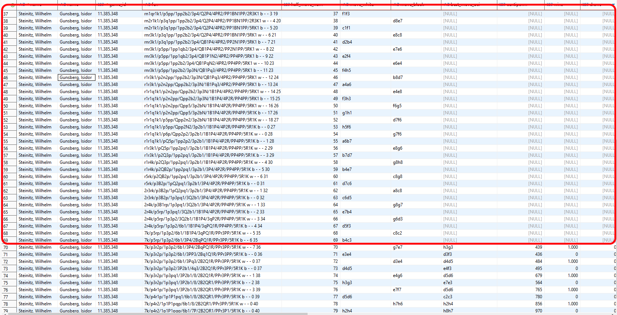Click the outlined Gunsberg, Isidor cell in row 46
617x315 pixels.
coord(76,77)
